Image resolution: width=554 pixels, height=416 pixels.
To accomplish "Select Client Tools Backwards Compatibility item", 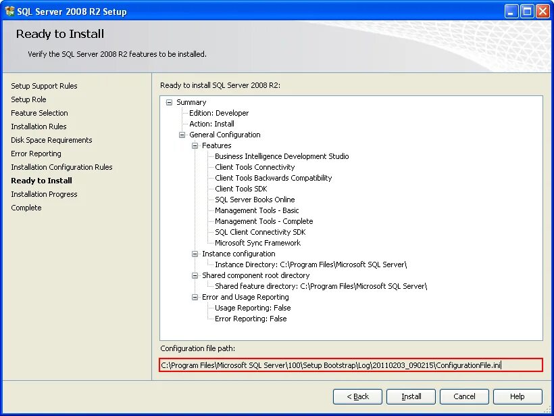I will [274, 178].
